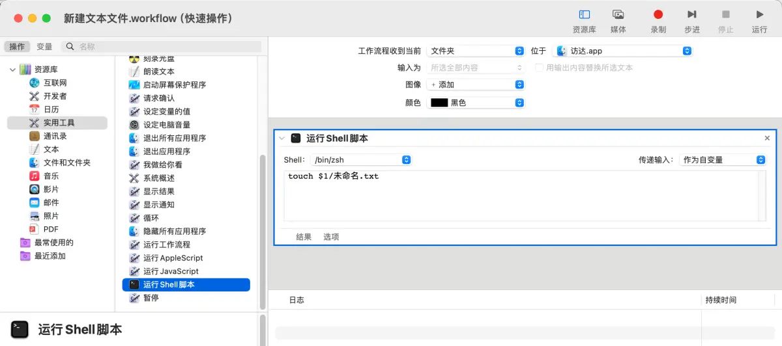Switch to the 变量 segment
The height and width of the screenshot is (346, 782).
pos(44,47)
